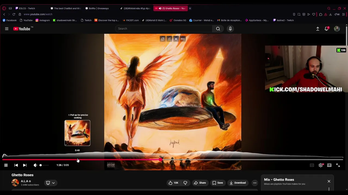The width and height of the screenshot is (348, 195).
Task: Open the A.L.A channel name link
Action: click(x=24, y=181)
